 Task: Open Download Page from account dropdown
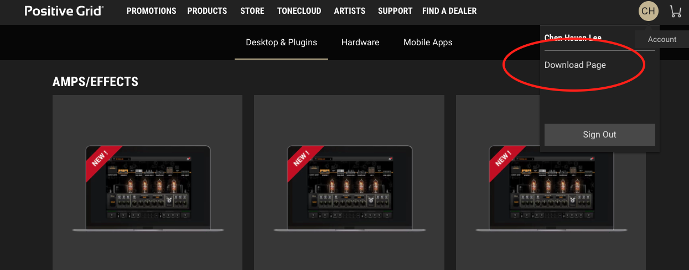click(575, 65)
